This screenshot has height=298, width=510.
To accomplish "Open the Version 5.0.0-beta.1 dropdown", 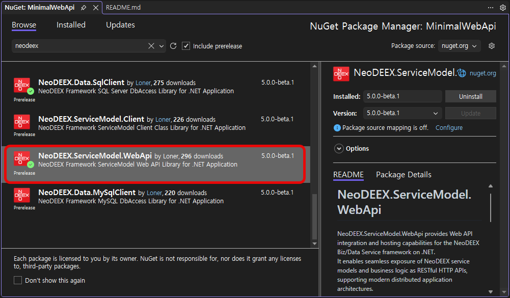I will pyautogui.click(x=402, y=113).
